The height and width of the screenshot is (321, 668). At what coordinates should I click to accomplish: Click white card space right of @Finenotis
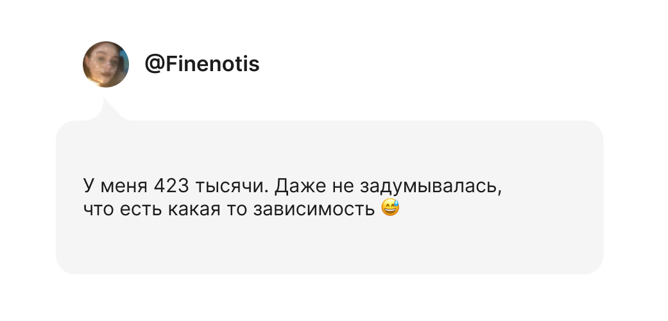click(449, 65)
